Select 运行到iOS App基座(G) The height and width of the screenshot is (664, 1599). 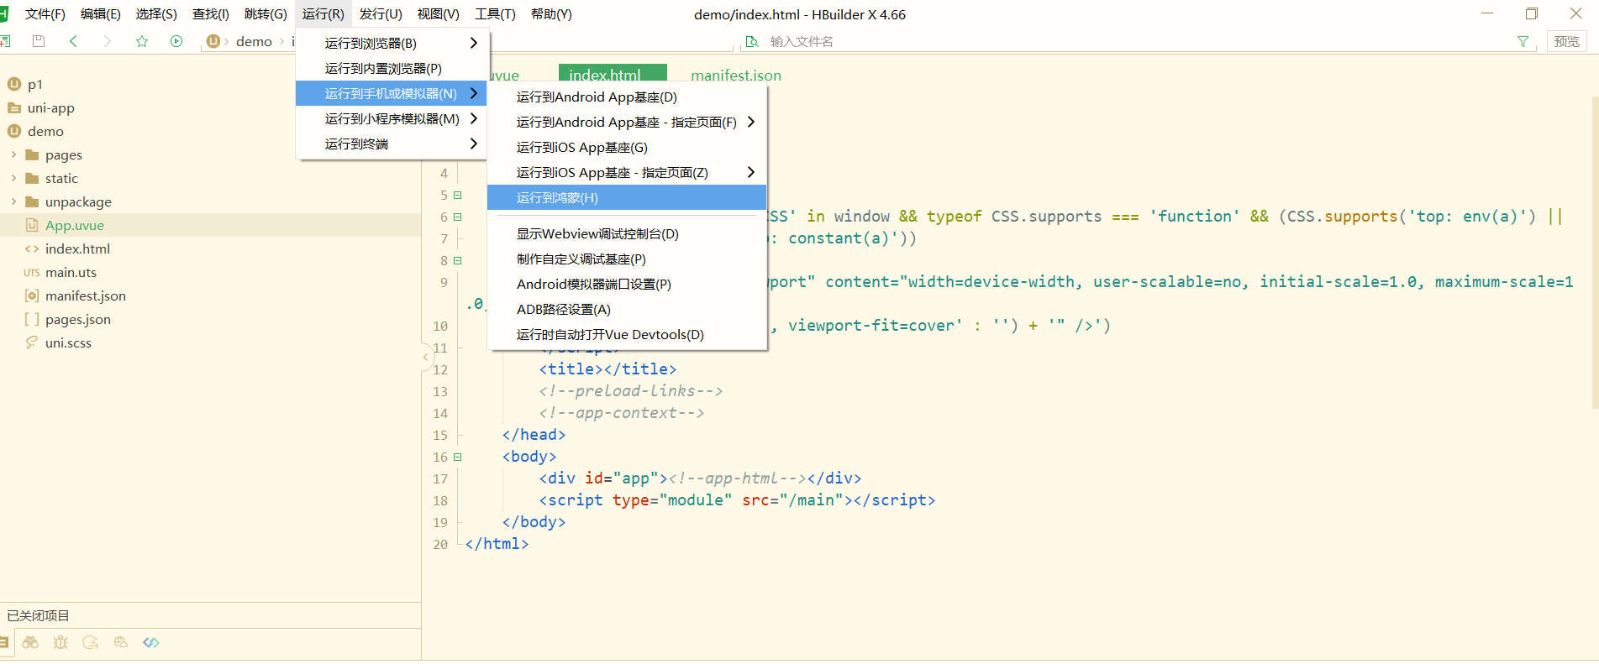click(x=627, y=147)
